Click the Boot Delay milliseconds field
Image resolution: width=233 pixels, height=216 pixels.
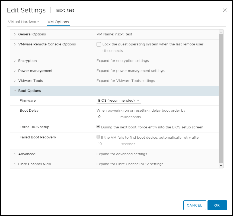pos(106,117)
